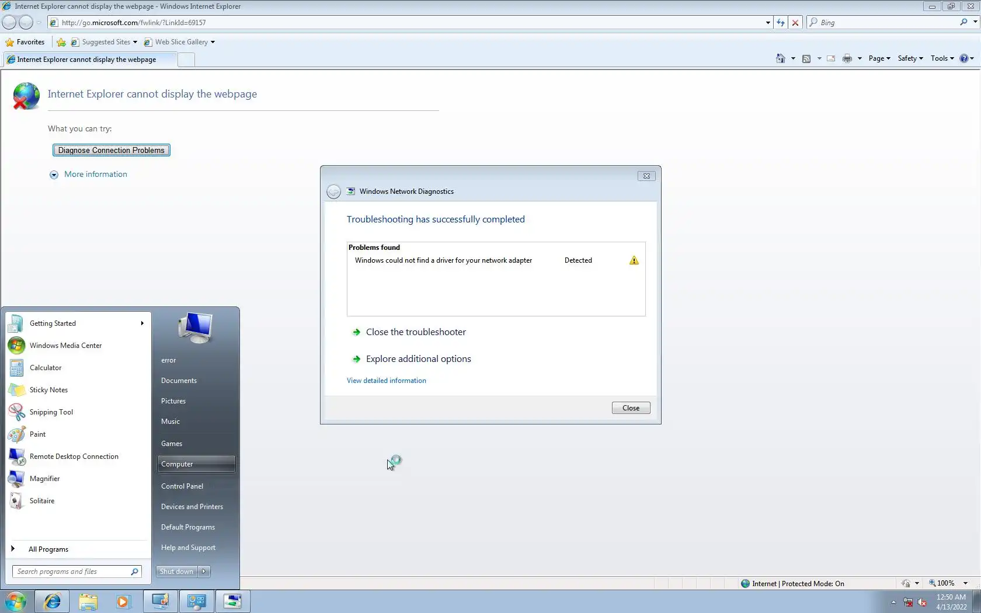
Task: Open Solitaire from Start menu
Action: 78,501
